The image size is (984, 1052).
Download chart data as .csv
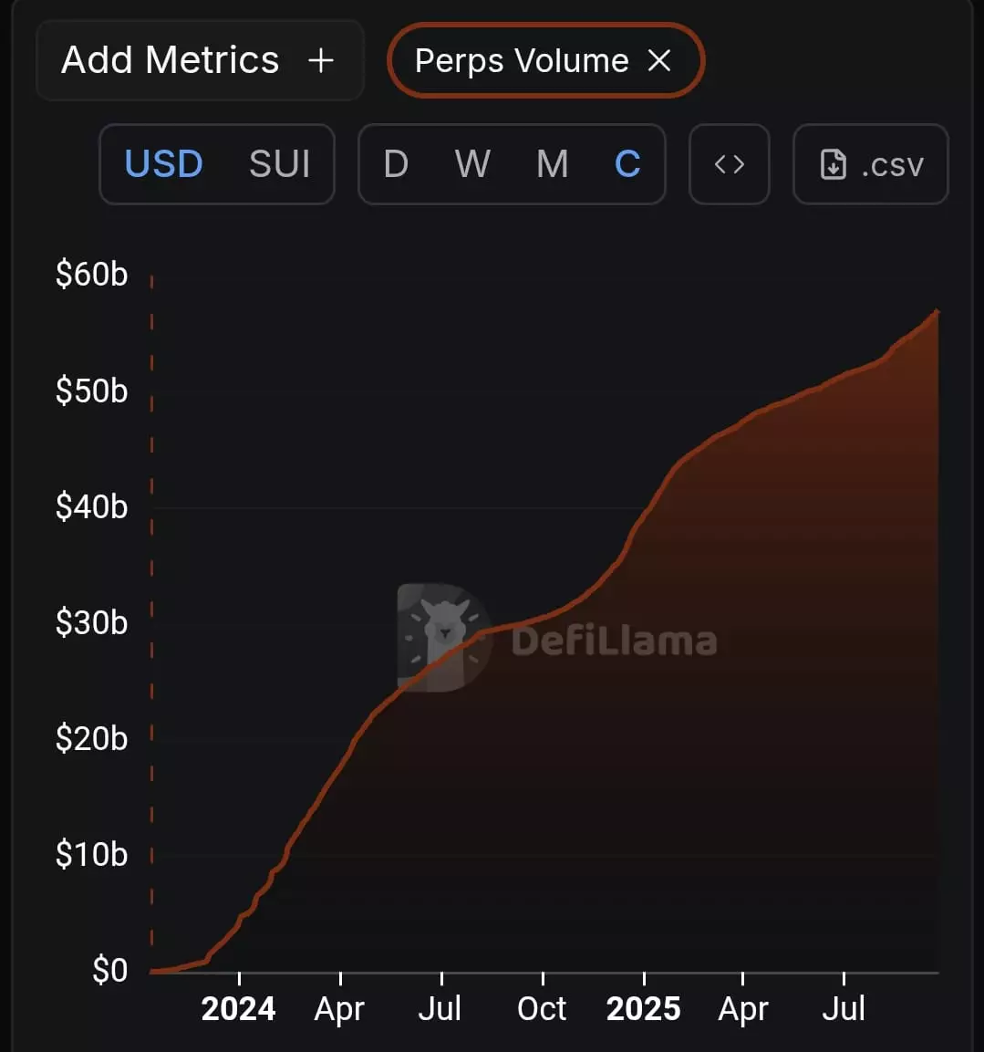tap(871, 165)
